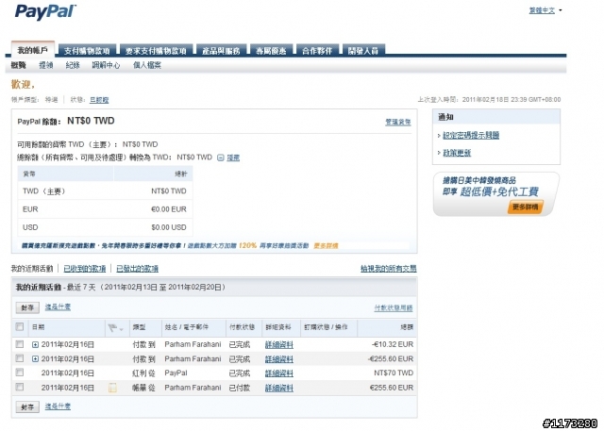Open the 要求支付購物款項 tab
This screenshot has height=431, width=604.
[x=156, y=51]
